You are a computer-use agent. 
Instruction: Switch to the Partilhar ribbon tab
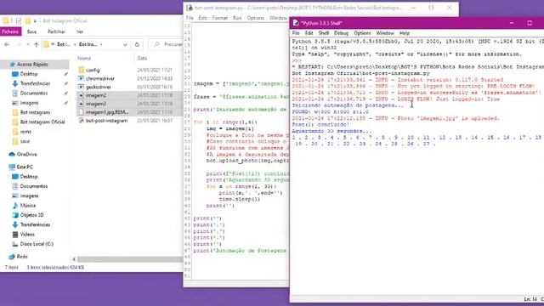tap(56, 31)
